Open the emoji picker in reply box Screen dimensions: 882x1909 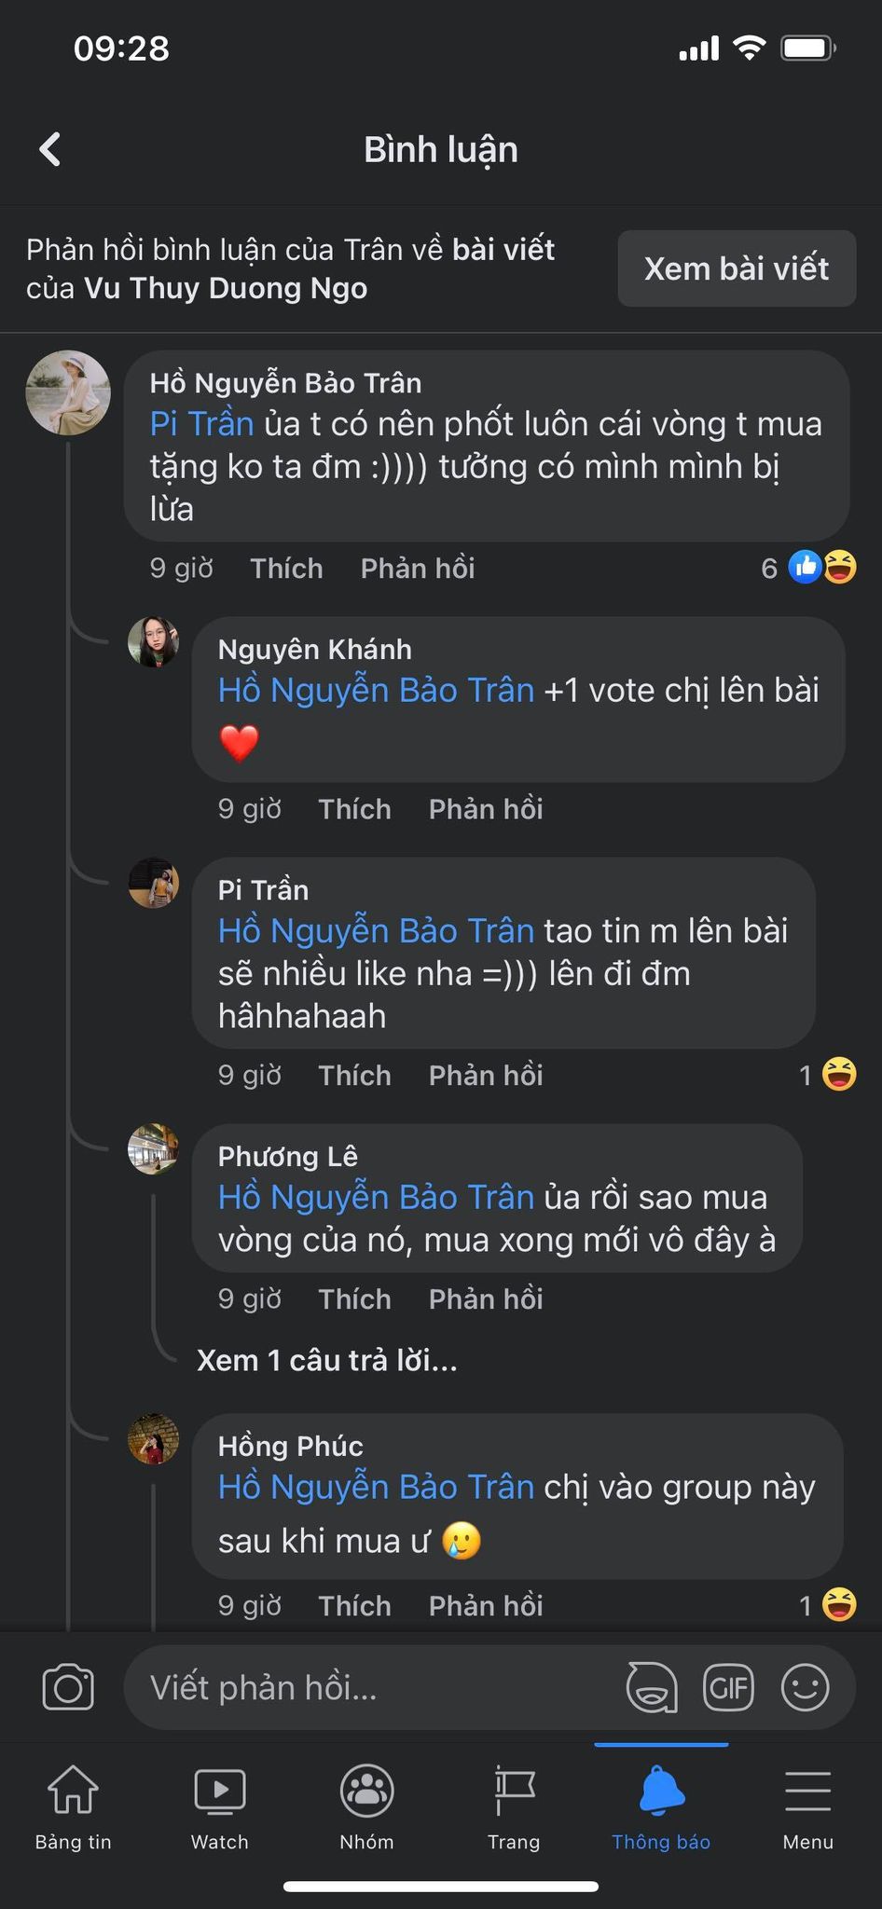(805, 1687)
